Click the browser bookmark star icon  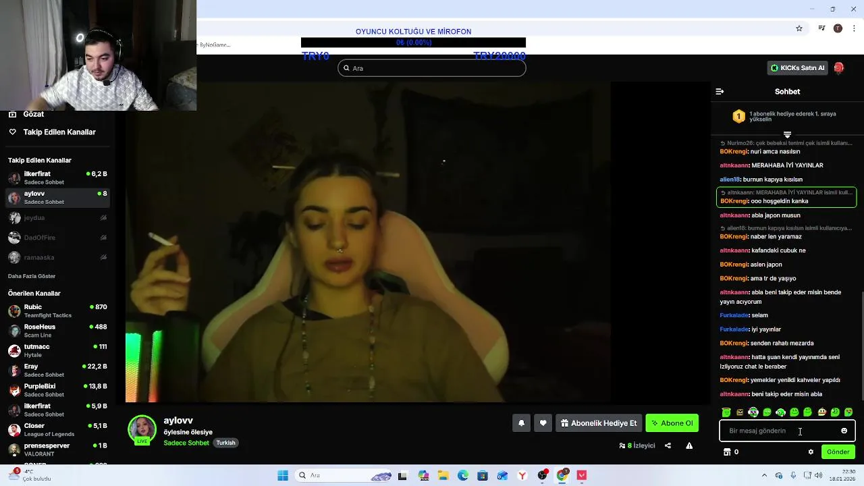(799, 28)
